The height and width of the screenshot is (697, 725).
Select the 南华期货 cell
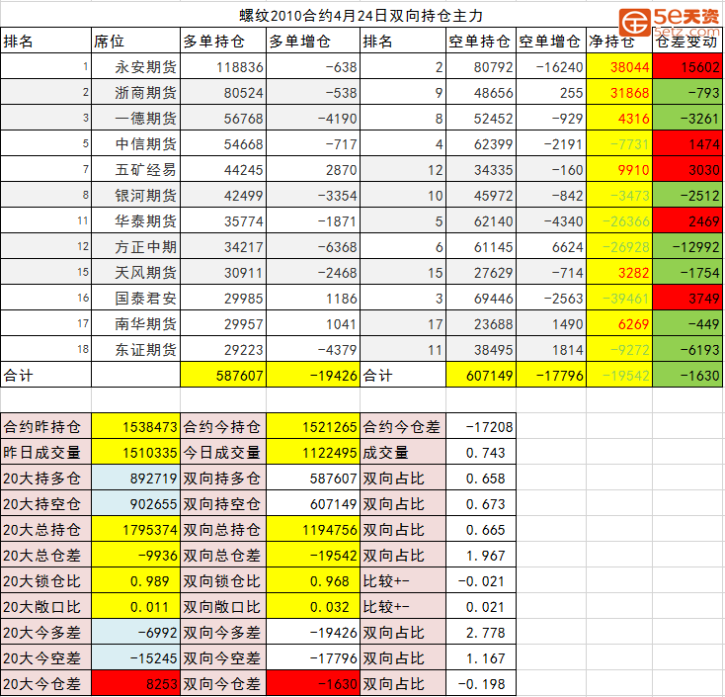135,324
